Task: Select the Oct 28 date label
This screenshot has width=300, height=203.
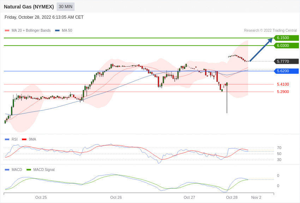Action: tap(232, 197)
